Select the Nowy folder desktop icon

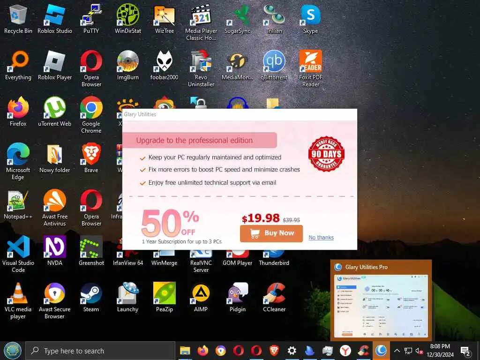(x=55, y=158)
